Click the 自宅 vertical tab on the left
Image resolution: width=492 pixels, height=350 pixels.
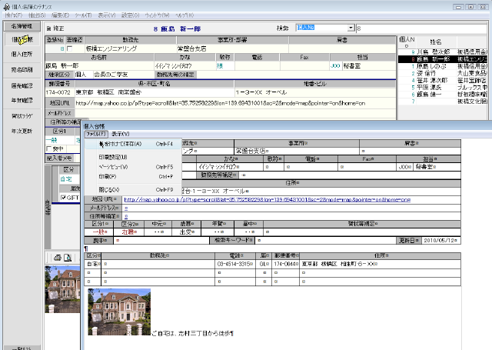pyautogui.click(x=48, y=207)
